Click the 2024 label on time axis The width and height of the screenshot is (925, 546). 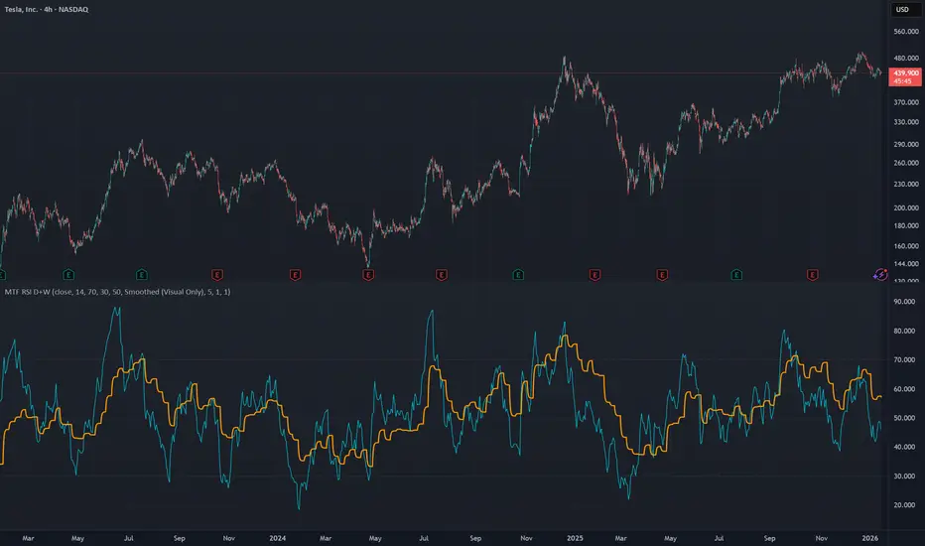pyautogui.click(x=277, y=538)
